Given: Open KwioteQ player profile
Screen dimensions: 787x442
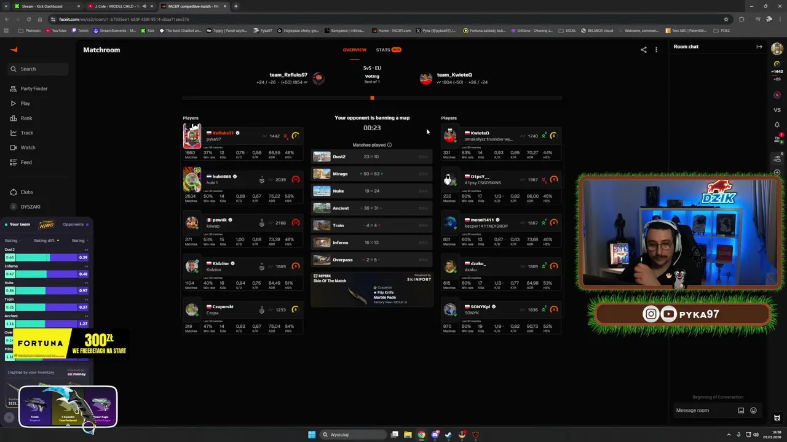Looking at the screenshot, I should pos(480,133).
